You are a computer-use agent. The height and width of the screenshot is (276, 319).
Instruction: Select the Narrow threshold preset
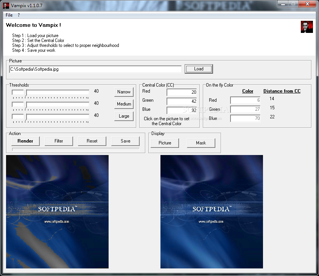[124, 92]
